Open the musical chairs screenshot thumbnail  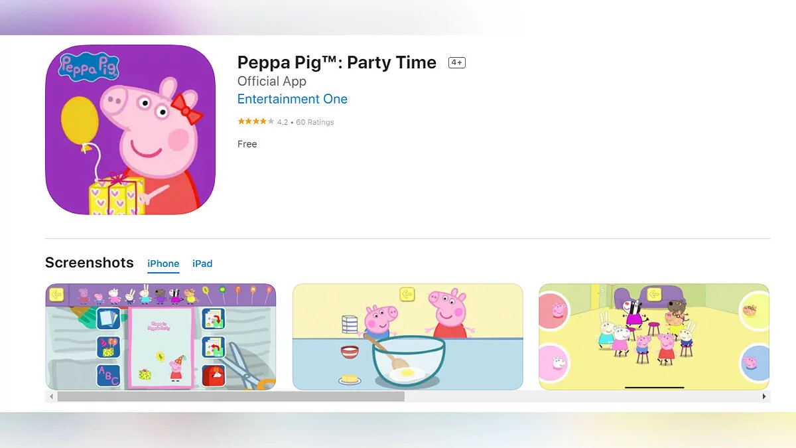(654, 336)
